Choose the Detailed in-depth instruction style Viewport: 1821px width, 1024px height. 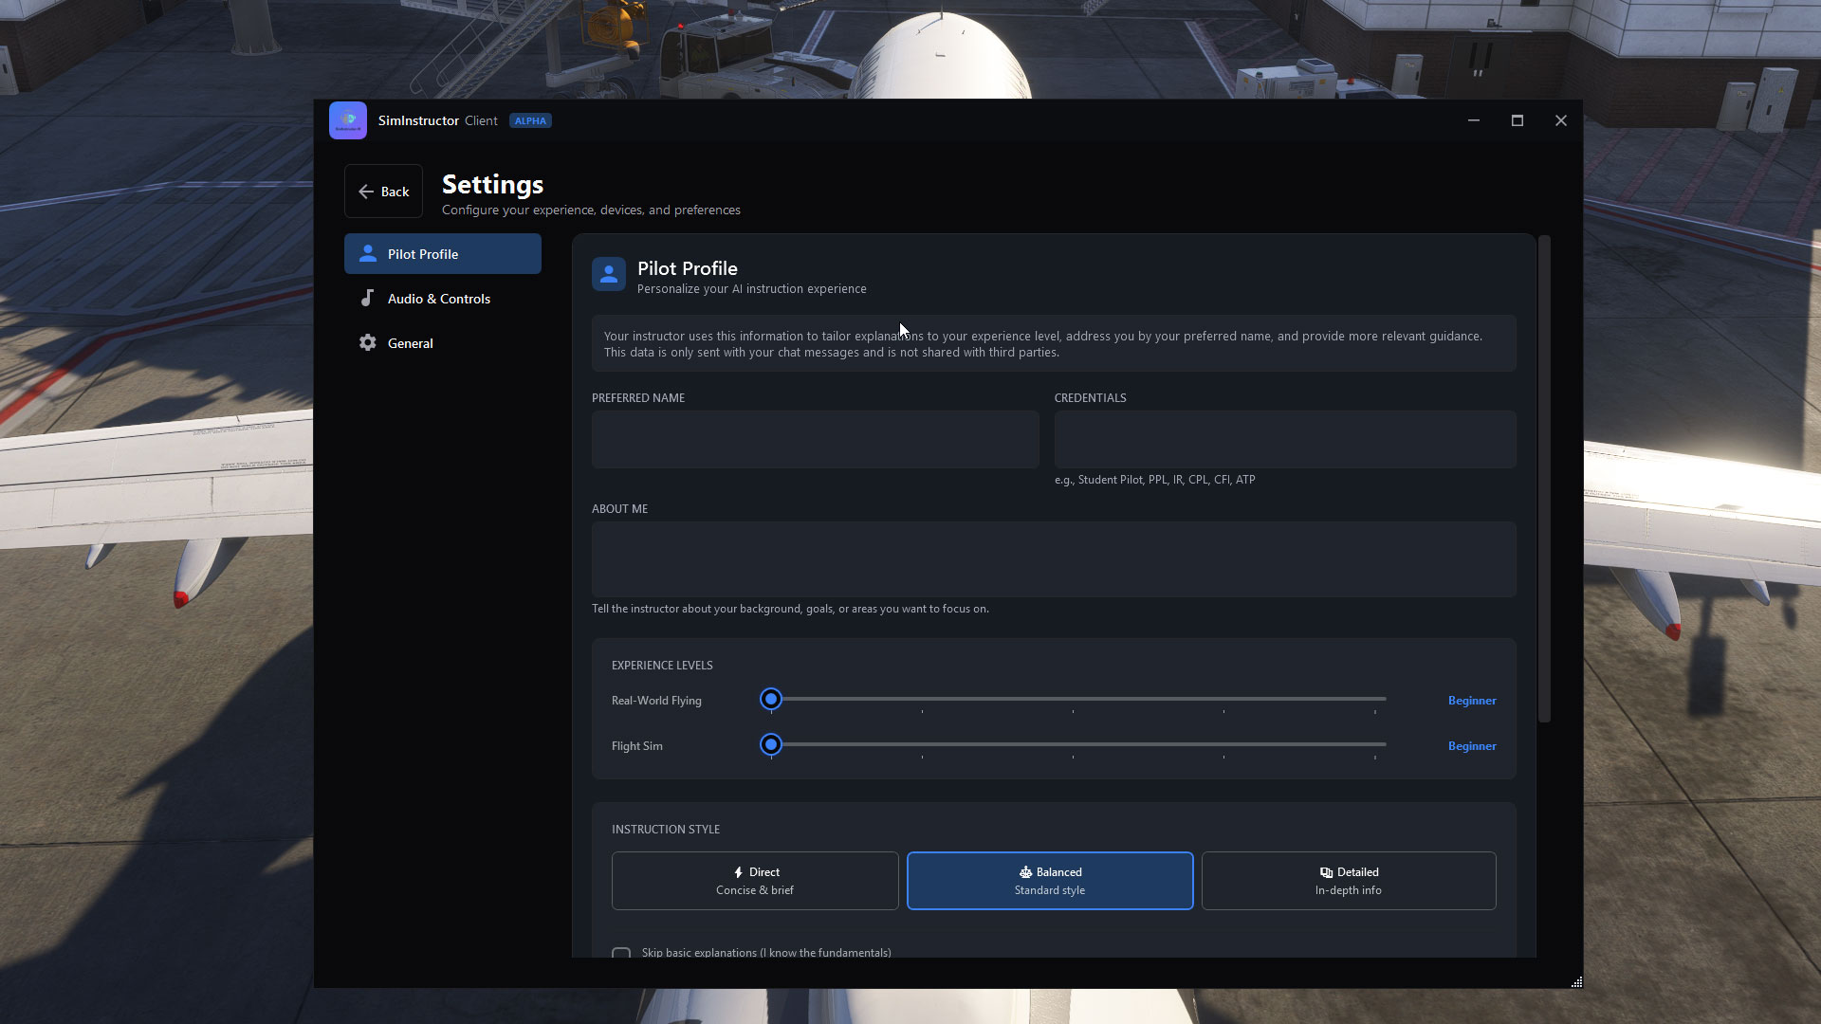(x=1348, y=881)
